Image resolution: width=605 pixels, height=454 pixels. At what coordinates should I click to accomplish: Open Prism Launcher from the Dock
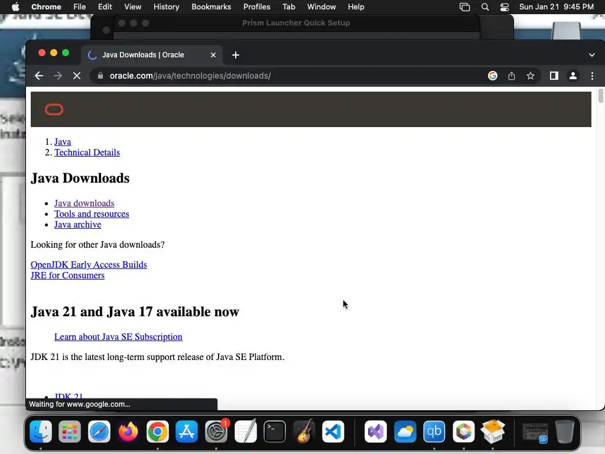click(463, 431)
